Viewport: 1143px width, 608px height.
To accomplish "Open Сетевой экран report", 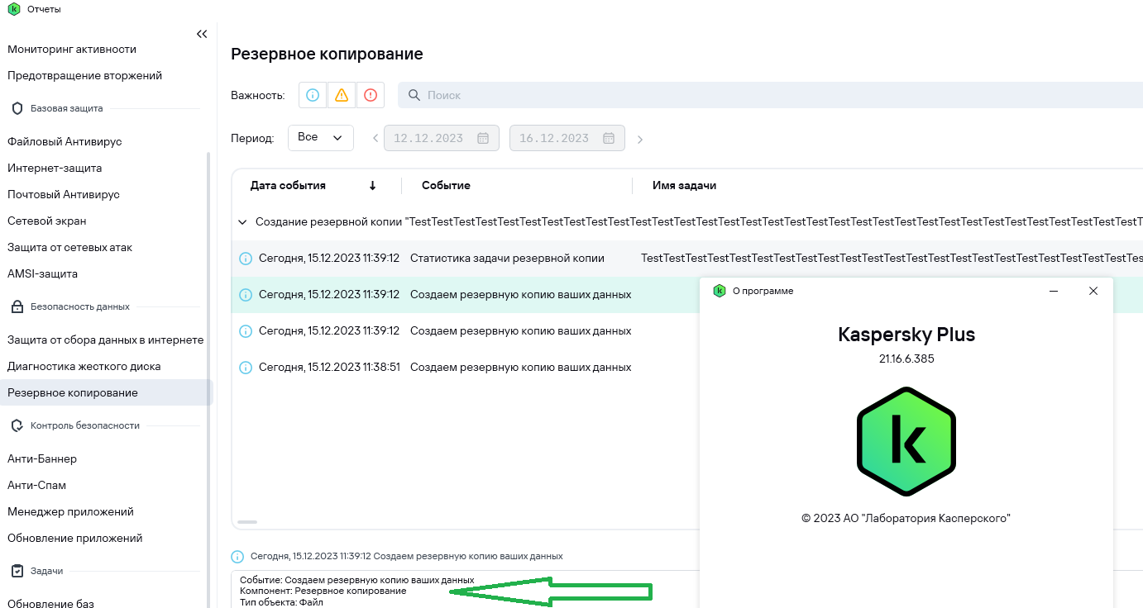I will click(x=47, y=221).
